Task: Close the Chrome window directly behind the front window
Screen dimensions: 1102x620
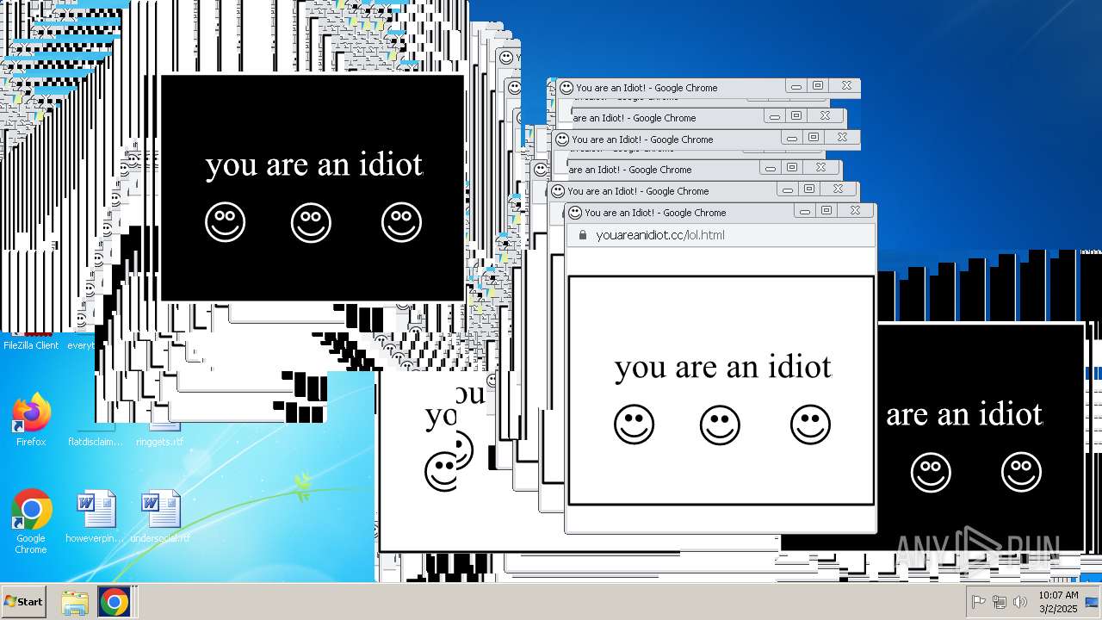Action: [838, 189]
